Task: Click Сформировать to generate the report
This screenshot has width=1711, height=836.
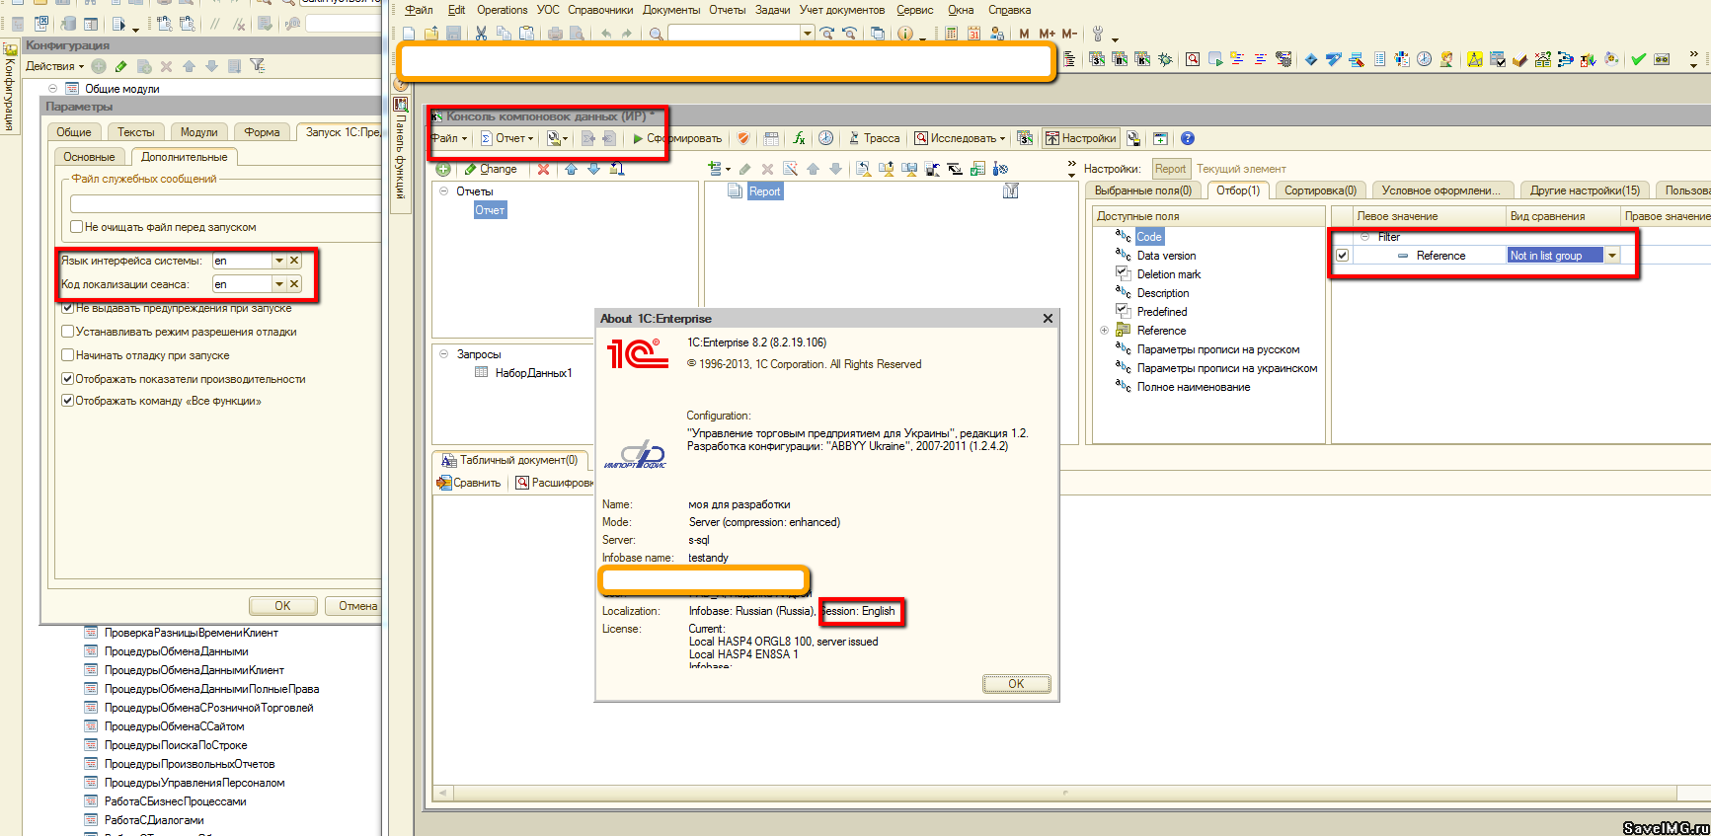Action: [x=676, y=138]
